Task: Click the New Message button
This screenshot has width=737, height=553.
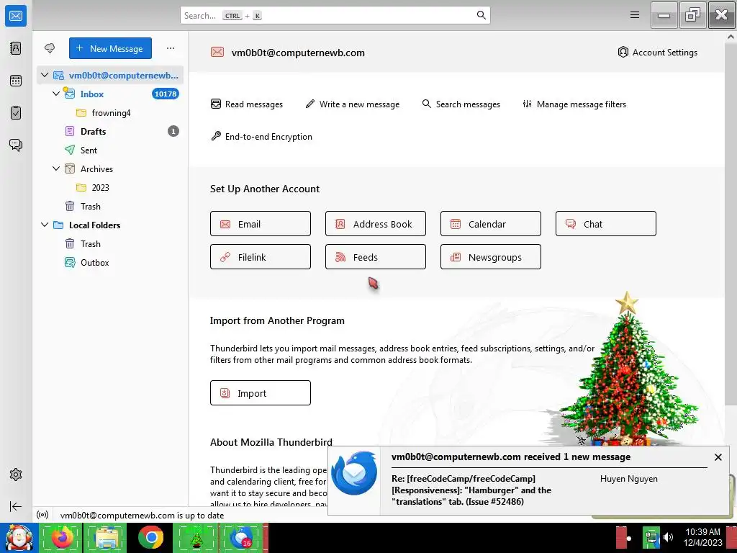Action: pos(110,48)
